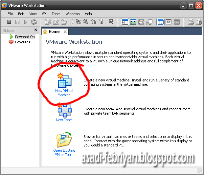The image size is (204, 175).
Task: Click the record clock toolbar icon
Action: tap(191, 22)
